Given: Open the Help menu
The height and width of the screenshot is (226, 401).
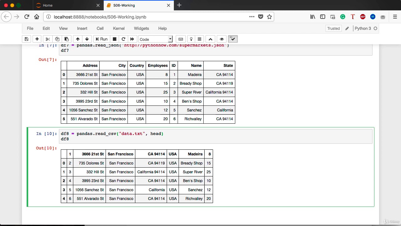Looking at the screenshot, I should pyautogui.click(x=162, y=28).
